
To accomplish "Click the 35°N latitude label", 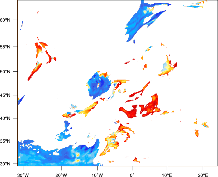I will point(5,141).
